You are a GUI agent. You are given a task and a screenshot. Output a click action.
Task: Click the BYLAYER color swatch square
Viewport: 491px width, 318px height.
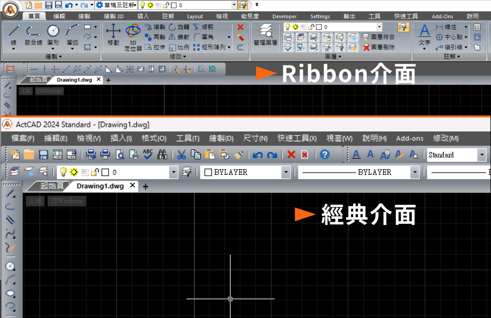pyautogui.click(x=208, y=172)
